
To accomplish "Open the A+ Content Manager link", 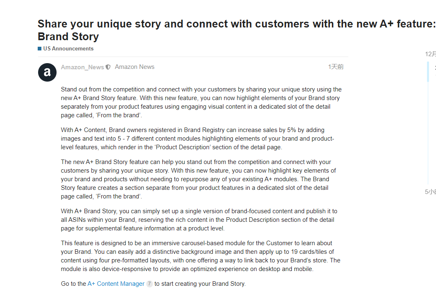I will point(116,284).
